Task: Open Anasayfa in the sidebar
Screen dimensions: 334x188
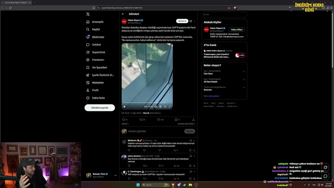Action: [95, 22]
